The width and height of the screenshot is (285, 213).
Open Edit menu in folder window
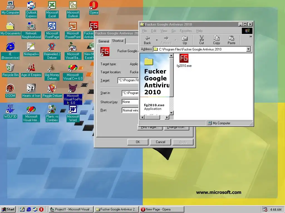154,31
